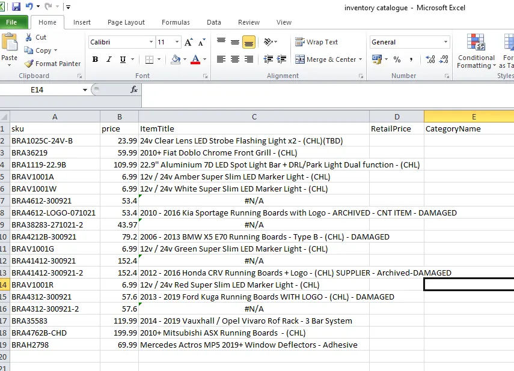Copy the selected cell
This screenshot has height=371, width=514.
click(x=38, y=50)
